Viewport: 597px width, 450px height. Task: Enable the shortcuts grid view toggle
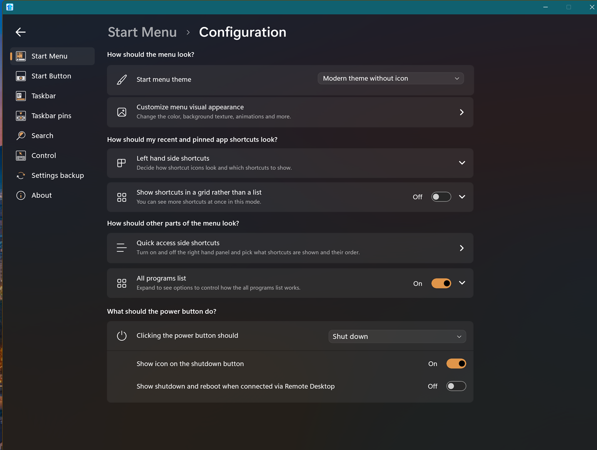[x=441, y=197]
